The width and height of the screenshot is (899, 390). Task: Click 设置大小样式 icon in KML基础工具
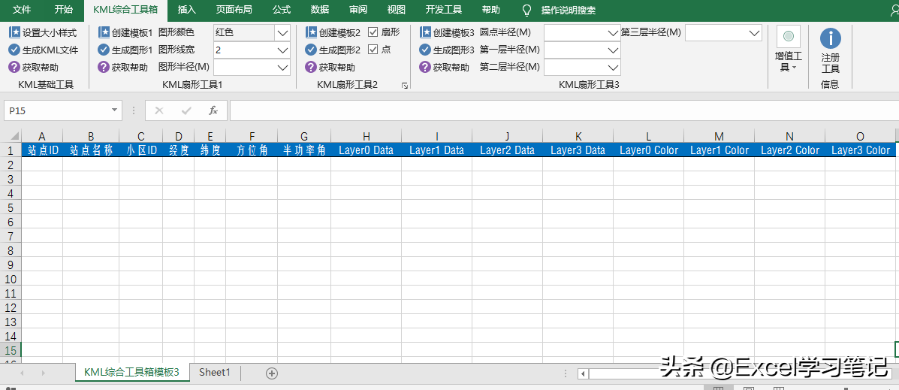point(14,33)
